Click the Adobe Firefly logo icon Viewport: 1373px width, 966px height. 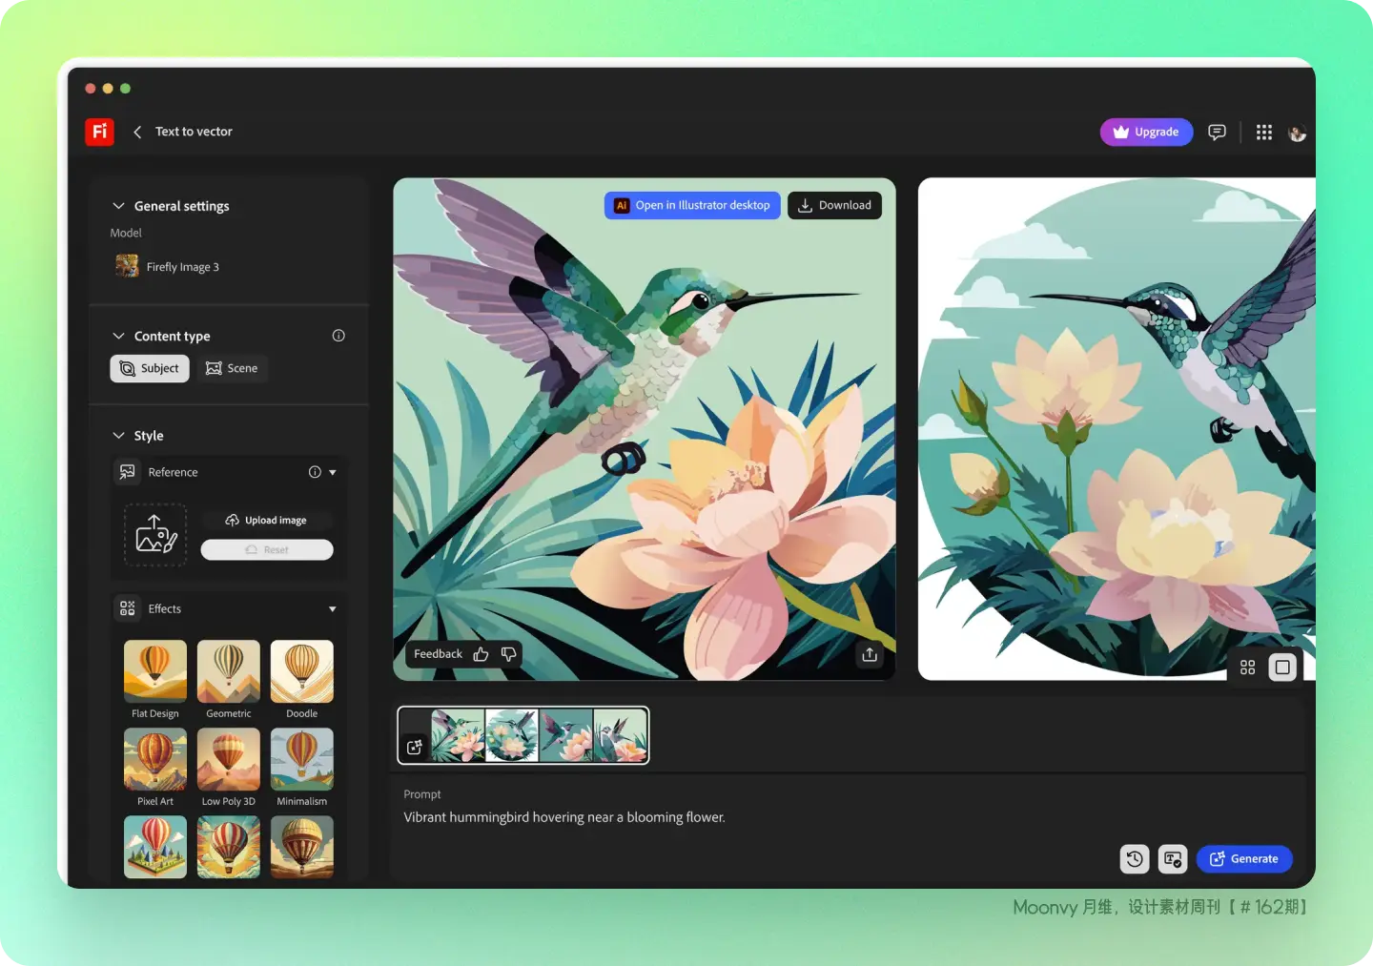(99, 132)
